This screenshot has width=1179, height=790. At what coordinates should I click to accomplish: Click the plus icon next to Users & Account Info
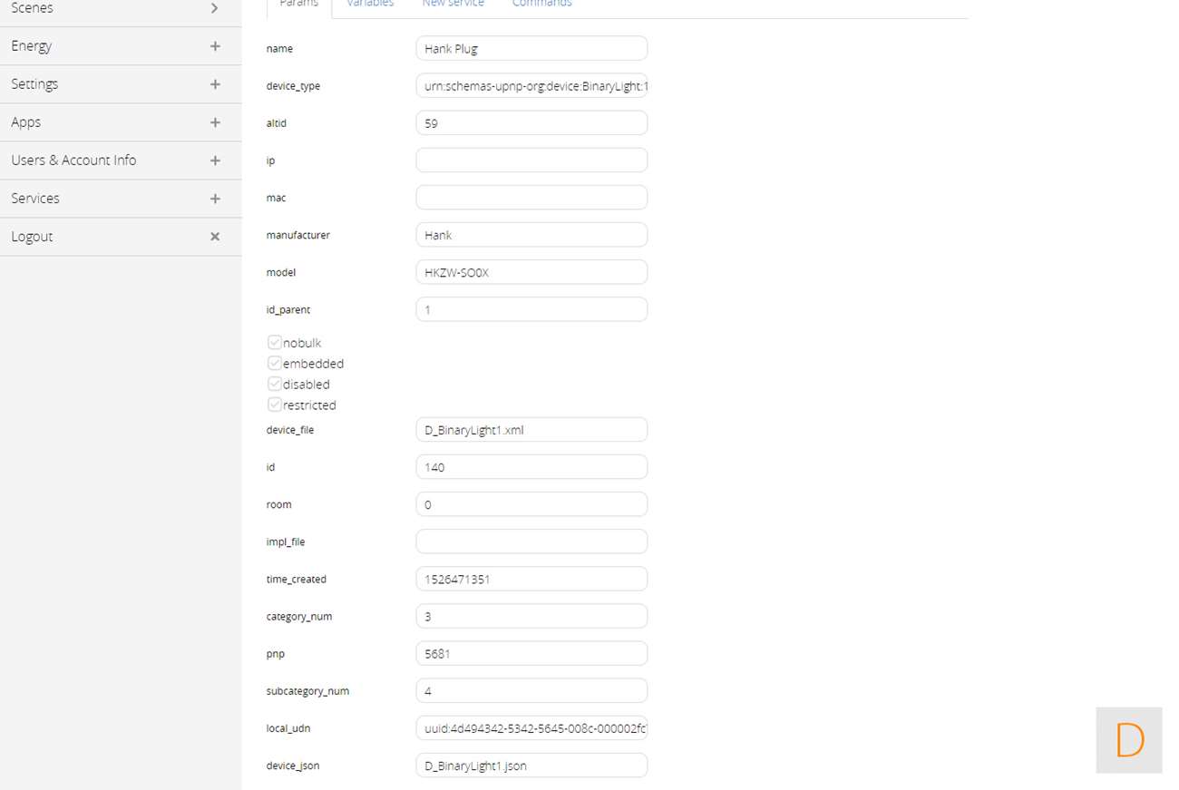coord(215,161)
